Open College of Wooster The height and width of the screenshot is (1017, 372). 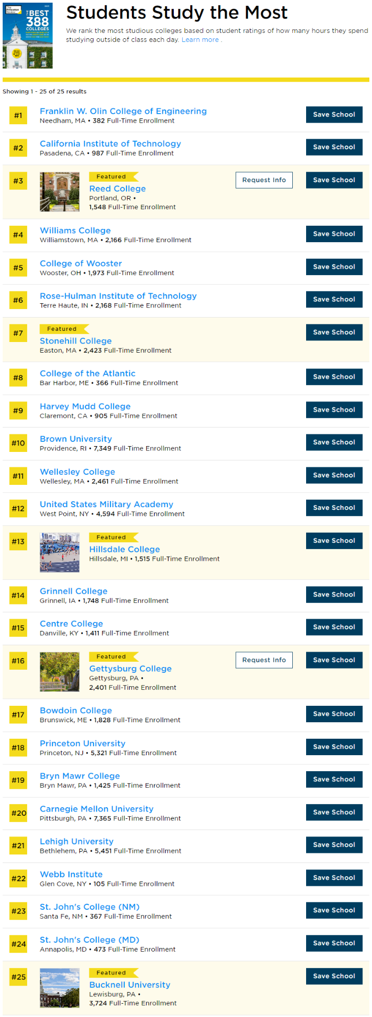click(81, 263)
